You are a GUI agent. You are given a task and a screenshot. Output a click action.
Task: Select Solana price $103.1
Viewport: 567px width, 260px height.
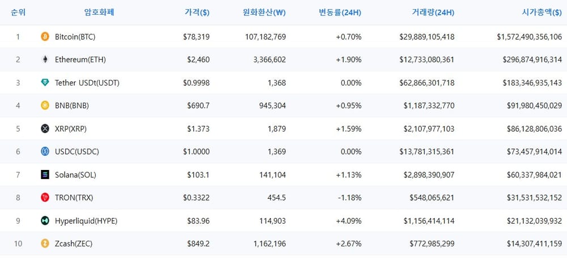tap(198, 175)
